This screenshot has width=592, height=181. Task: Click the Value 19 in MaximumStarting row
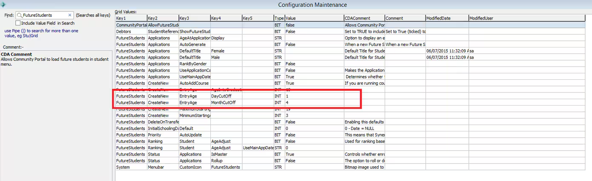pos(314,109)
